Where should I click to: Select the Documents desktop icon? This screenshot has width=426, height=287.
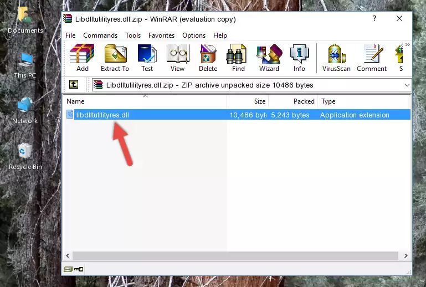click(25, 20)
